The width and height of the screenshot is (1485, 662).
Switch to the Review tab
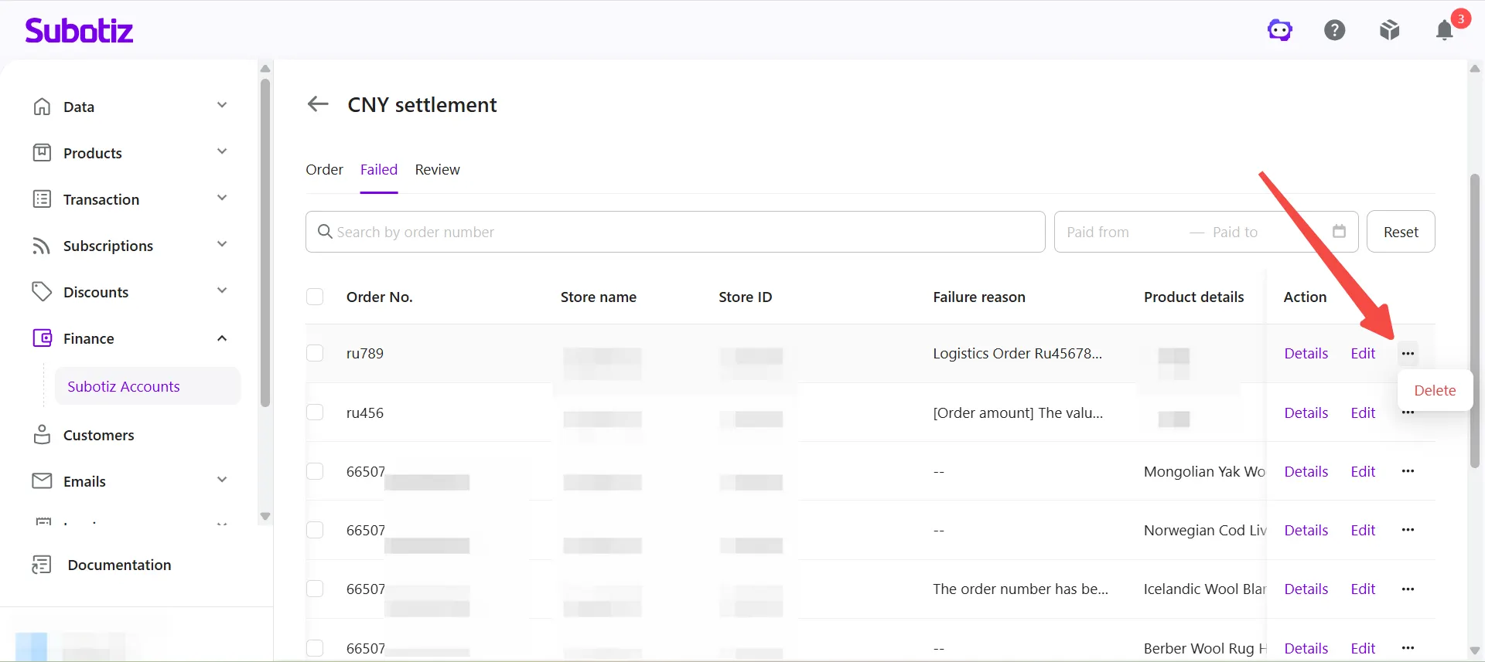click(437, 169)
